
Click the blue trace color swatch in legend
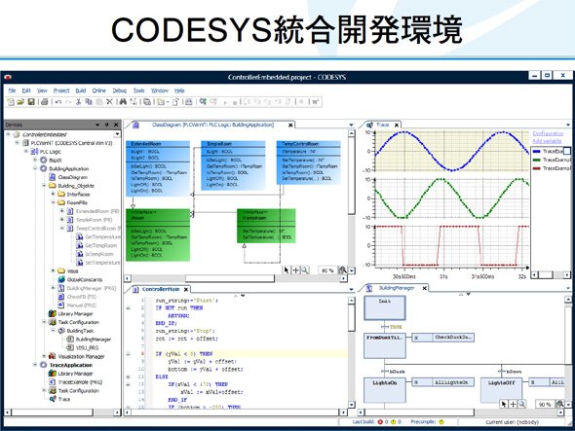[536, 151]
